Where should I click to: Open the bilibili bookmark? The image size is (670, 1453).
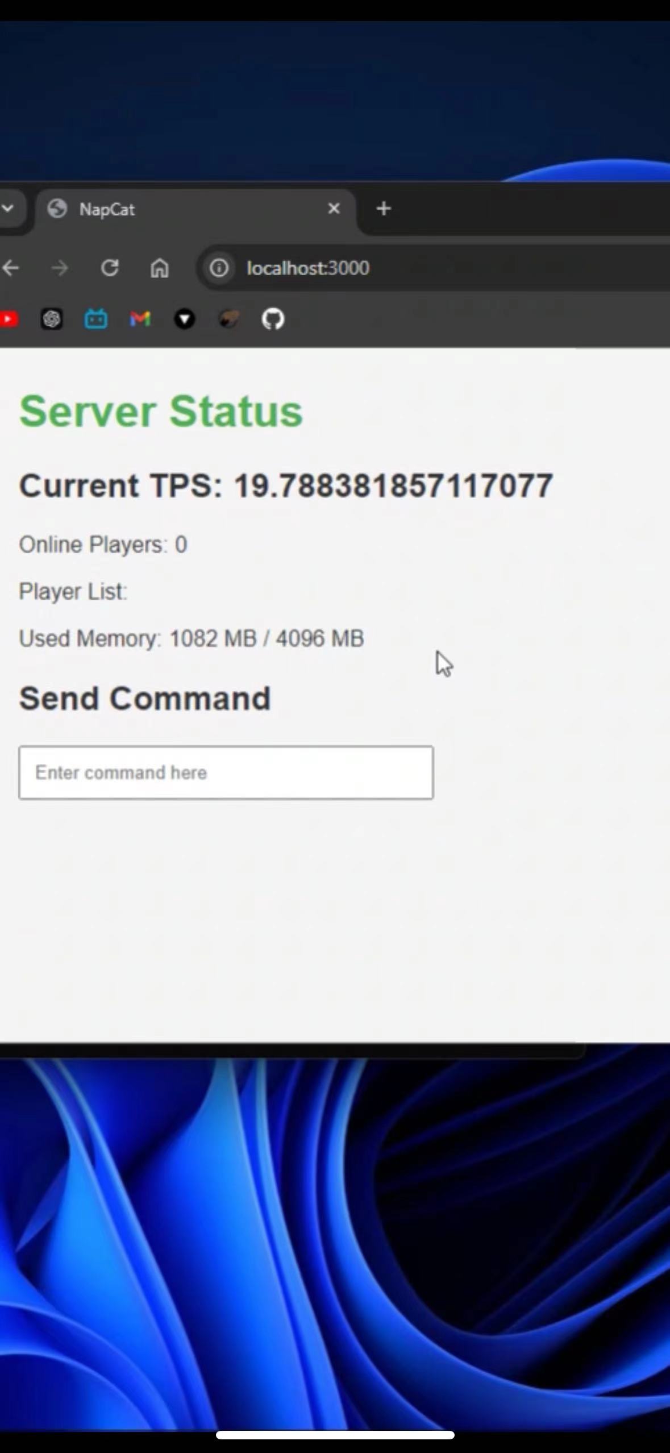[96, 319]
